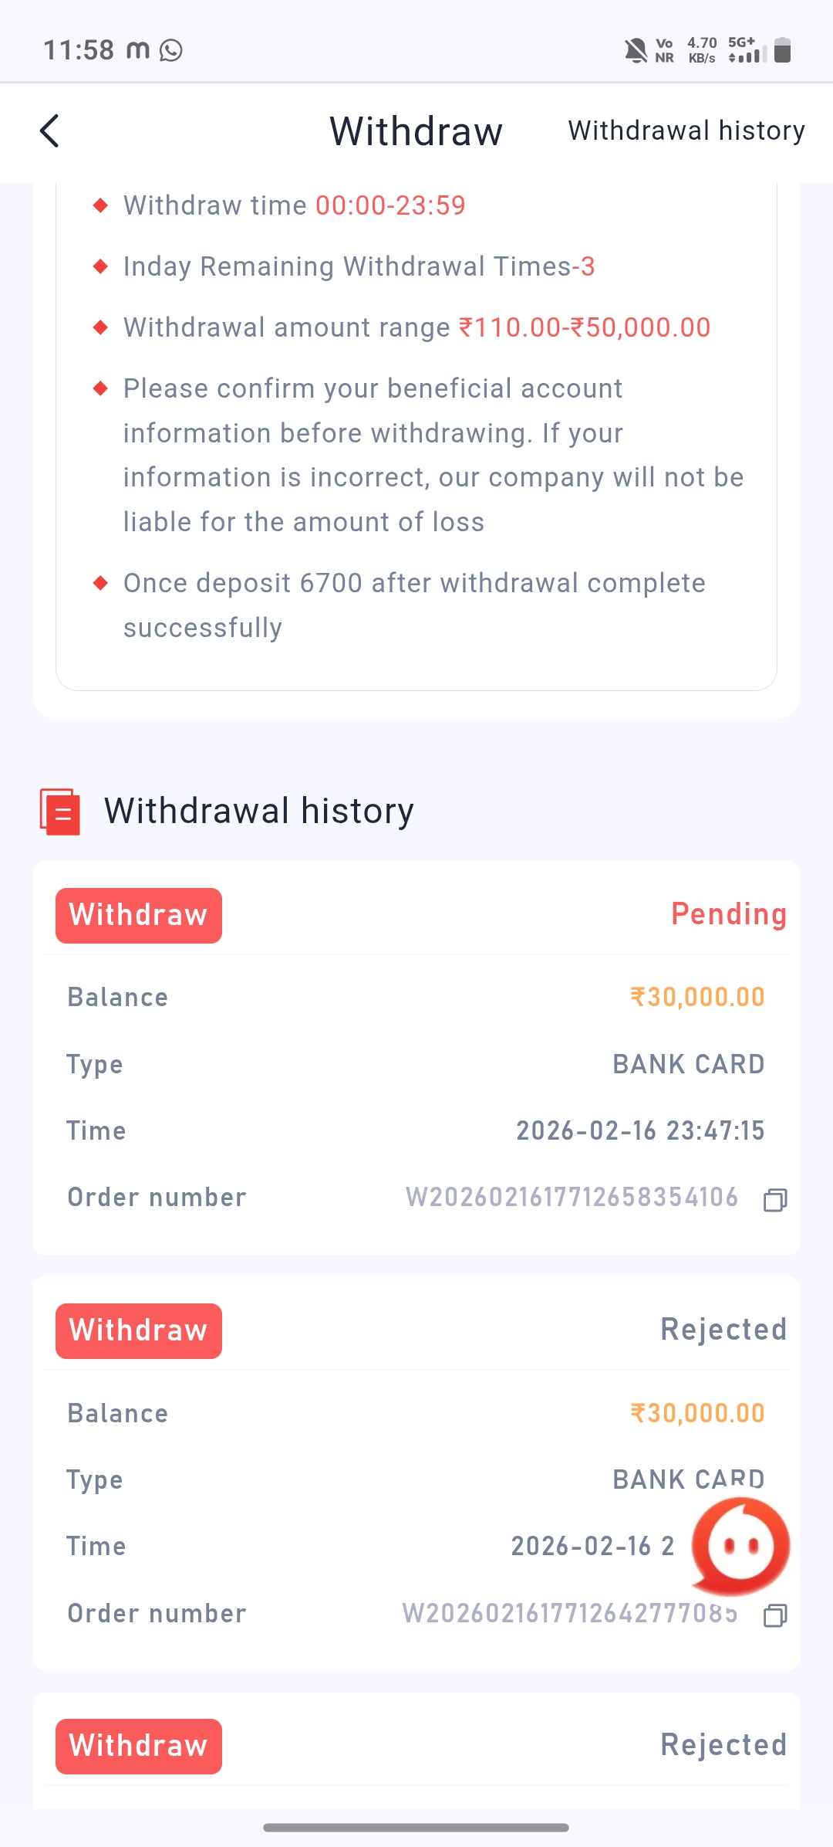Tap the Withdraw tag on first rejected order
This screenshot has height=1847, width=833.
pyautogui.click(x=139, y=1330)
